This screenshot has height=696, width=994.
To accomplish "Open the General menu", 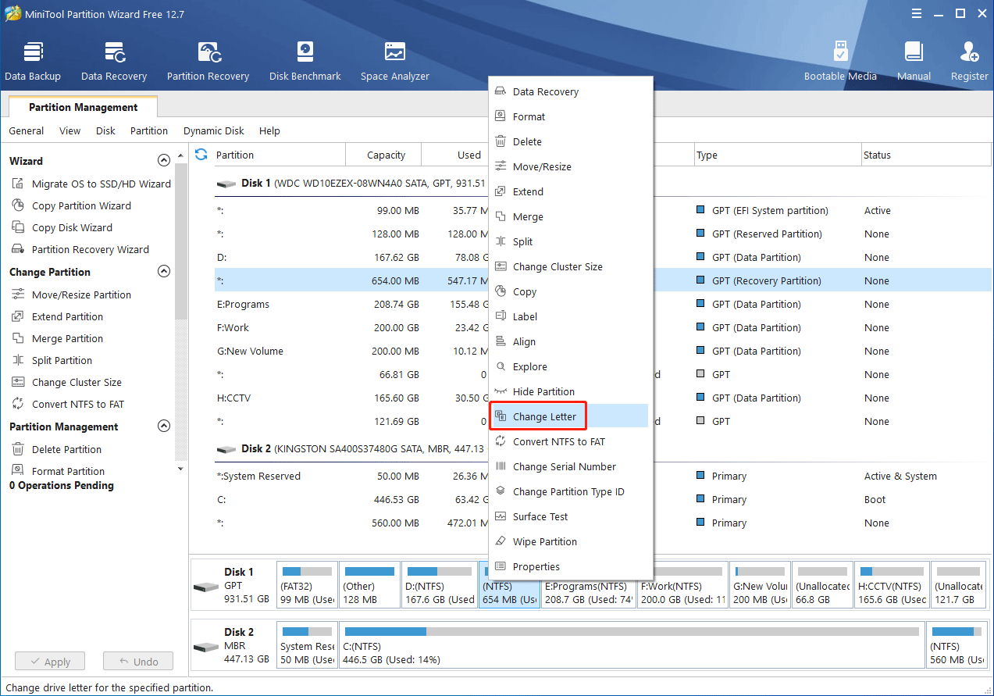I will (27, 130).
